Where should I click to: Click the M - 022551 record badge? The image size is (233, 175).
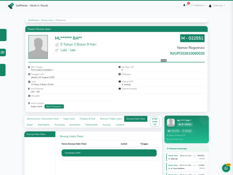pos(192,38)
